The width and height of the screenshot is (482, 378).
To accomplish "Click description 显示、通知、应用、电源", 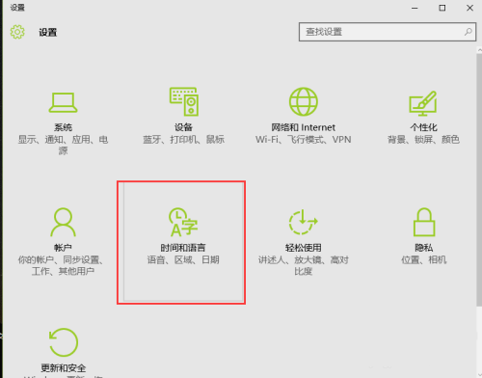I will tap(63, 145).
